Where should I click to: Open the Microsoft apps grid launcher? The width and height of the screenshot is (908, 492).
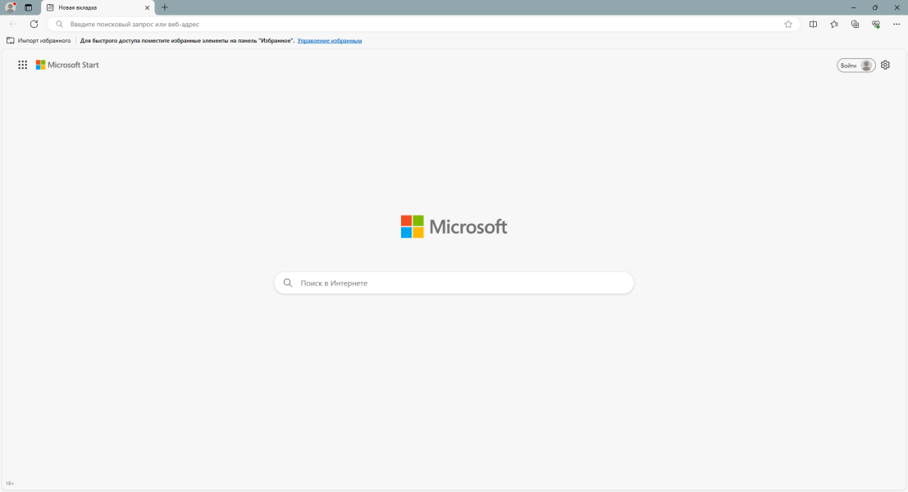(x=23, y=65)
